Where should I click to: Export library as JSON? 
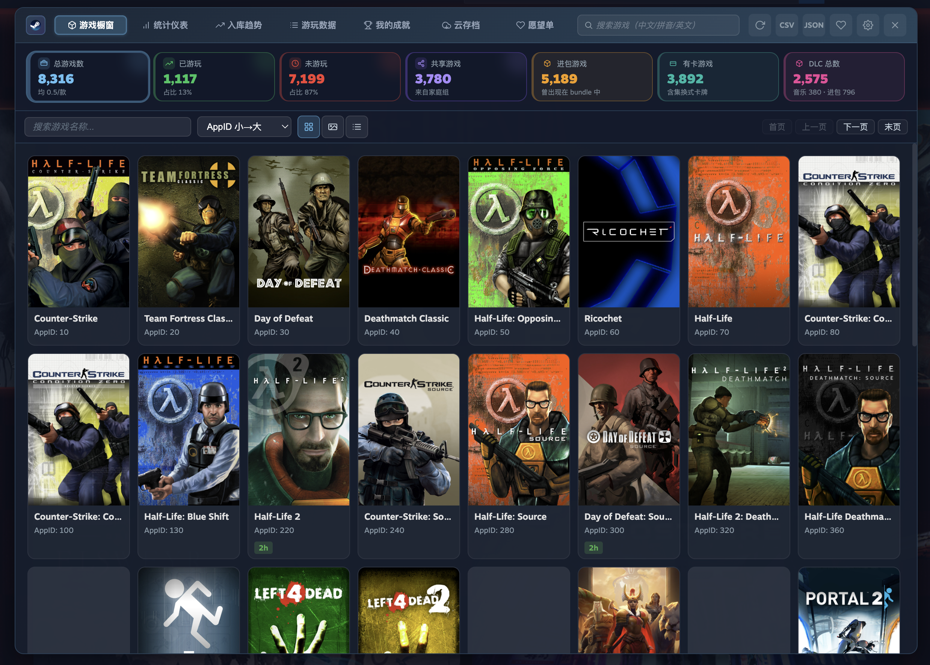[x=814, y=26]
